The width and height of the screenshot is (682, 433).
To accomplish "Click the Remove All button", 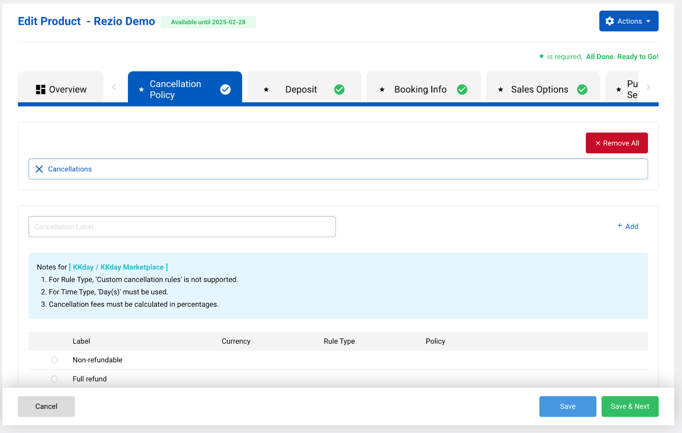I will pyautogui.click(x=617, y=143).
